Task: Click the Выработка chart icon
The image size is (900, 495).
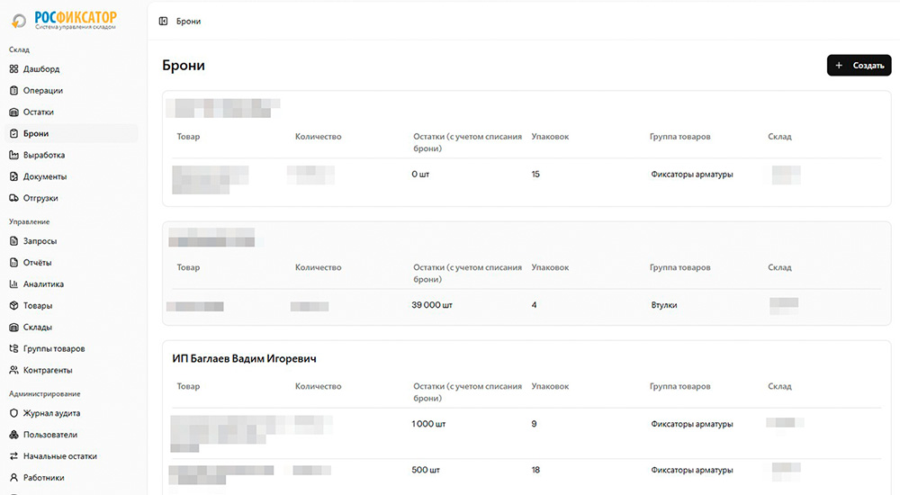Action: click(13, 155)
